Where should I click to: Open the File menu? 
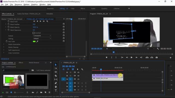tap(2, 5)
